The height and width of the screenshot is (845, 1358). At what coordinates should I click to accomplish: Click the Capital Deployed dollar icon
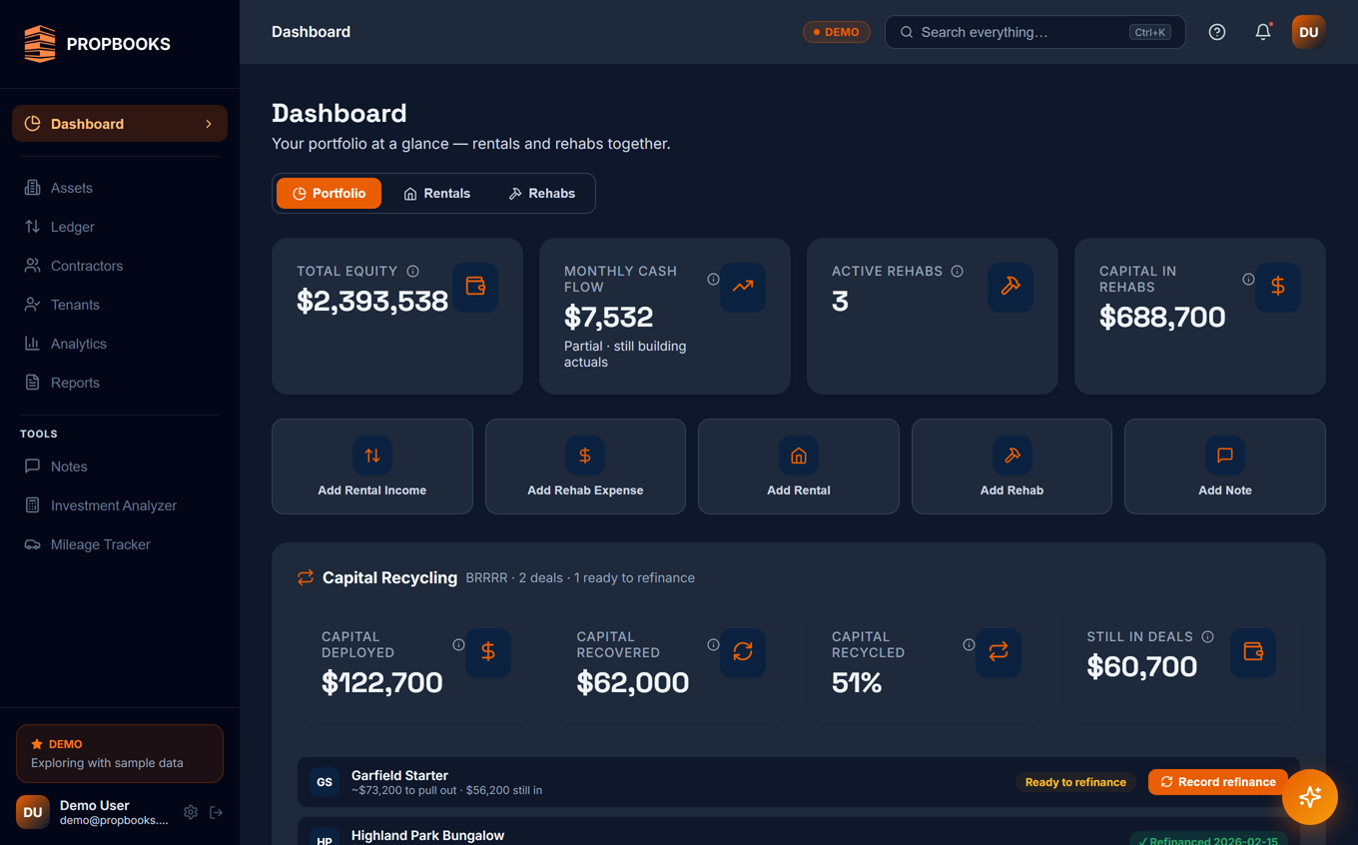pos(488,652)
